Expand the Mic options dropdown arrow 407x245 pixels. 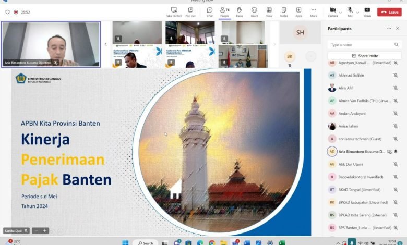(358, 12)
